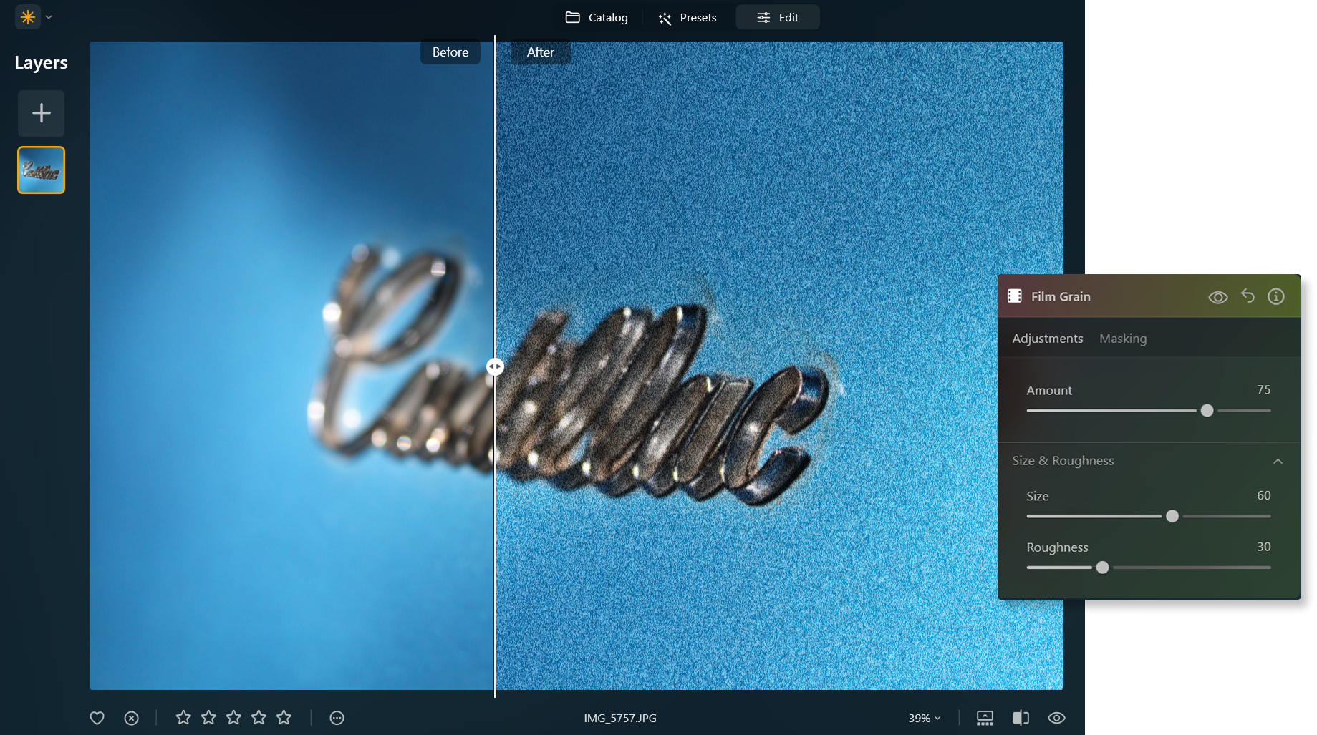Toggle original preview eye icon
The height and width of the screenshot is (735, 1317).
point(1056,718)
